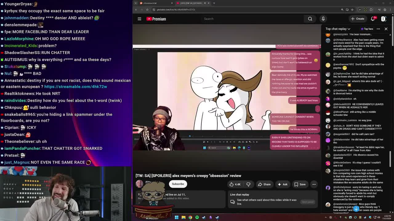The height and width of the screenshot is (221, 394).
Task: Click username IamPandaPuncher in chat
Action: pos(22,149)
